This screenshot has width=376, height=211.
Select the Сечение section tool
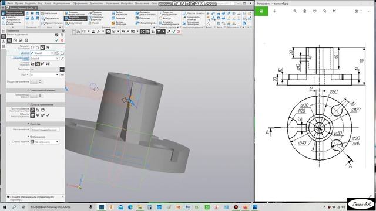click(x=119, y=18)
